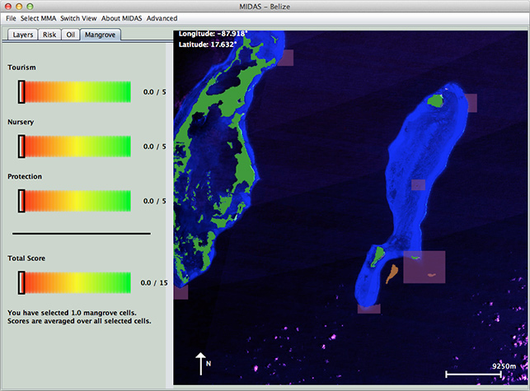The width and height of the screenshot is (530, 391).
Task: Open the Switch View menu
Action: click(x=79, y=18)
